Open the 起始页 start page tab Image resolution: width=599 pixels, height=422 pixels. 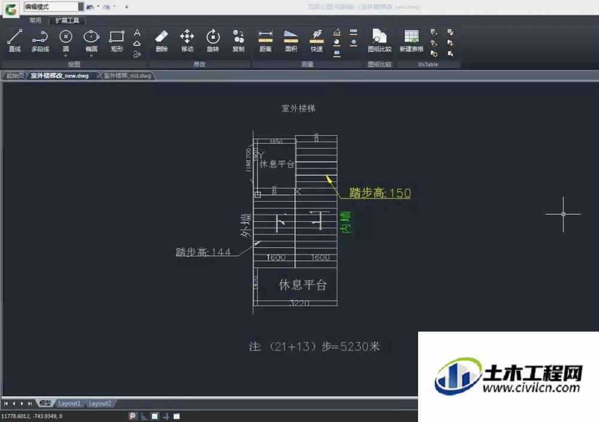coord(15,75)
